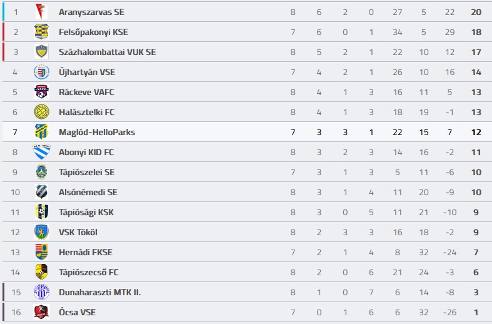Select rank number 16 for Ócsa VSE
The image size is (492, 324).
pos(16,312)
